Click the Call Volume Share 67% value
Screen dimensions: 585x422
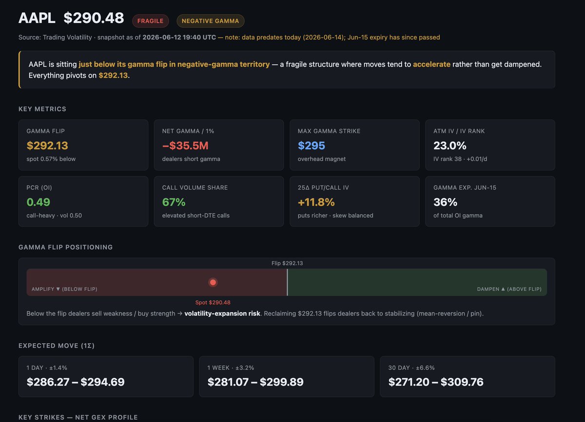pos(174,202)
